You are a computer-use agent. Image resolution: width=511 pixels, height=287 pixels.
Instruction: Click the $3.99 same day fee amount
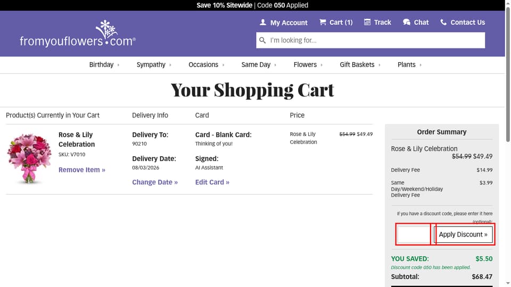pos(486,183)
